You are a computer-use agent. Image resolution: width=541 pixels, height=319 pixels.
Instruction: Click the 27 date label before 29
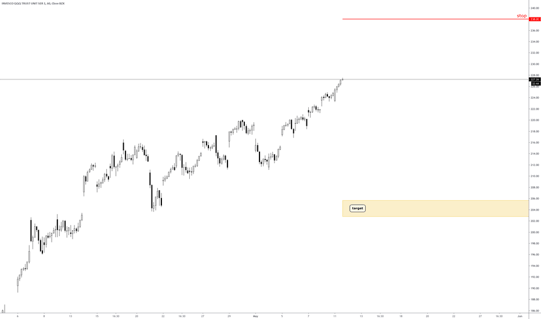(203, 316)
